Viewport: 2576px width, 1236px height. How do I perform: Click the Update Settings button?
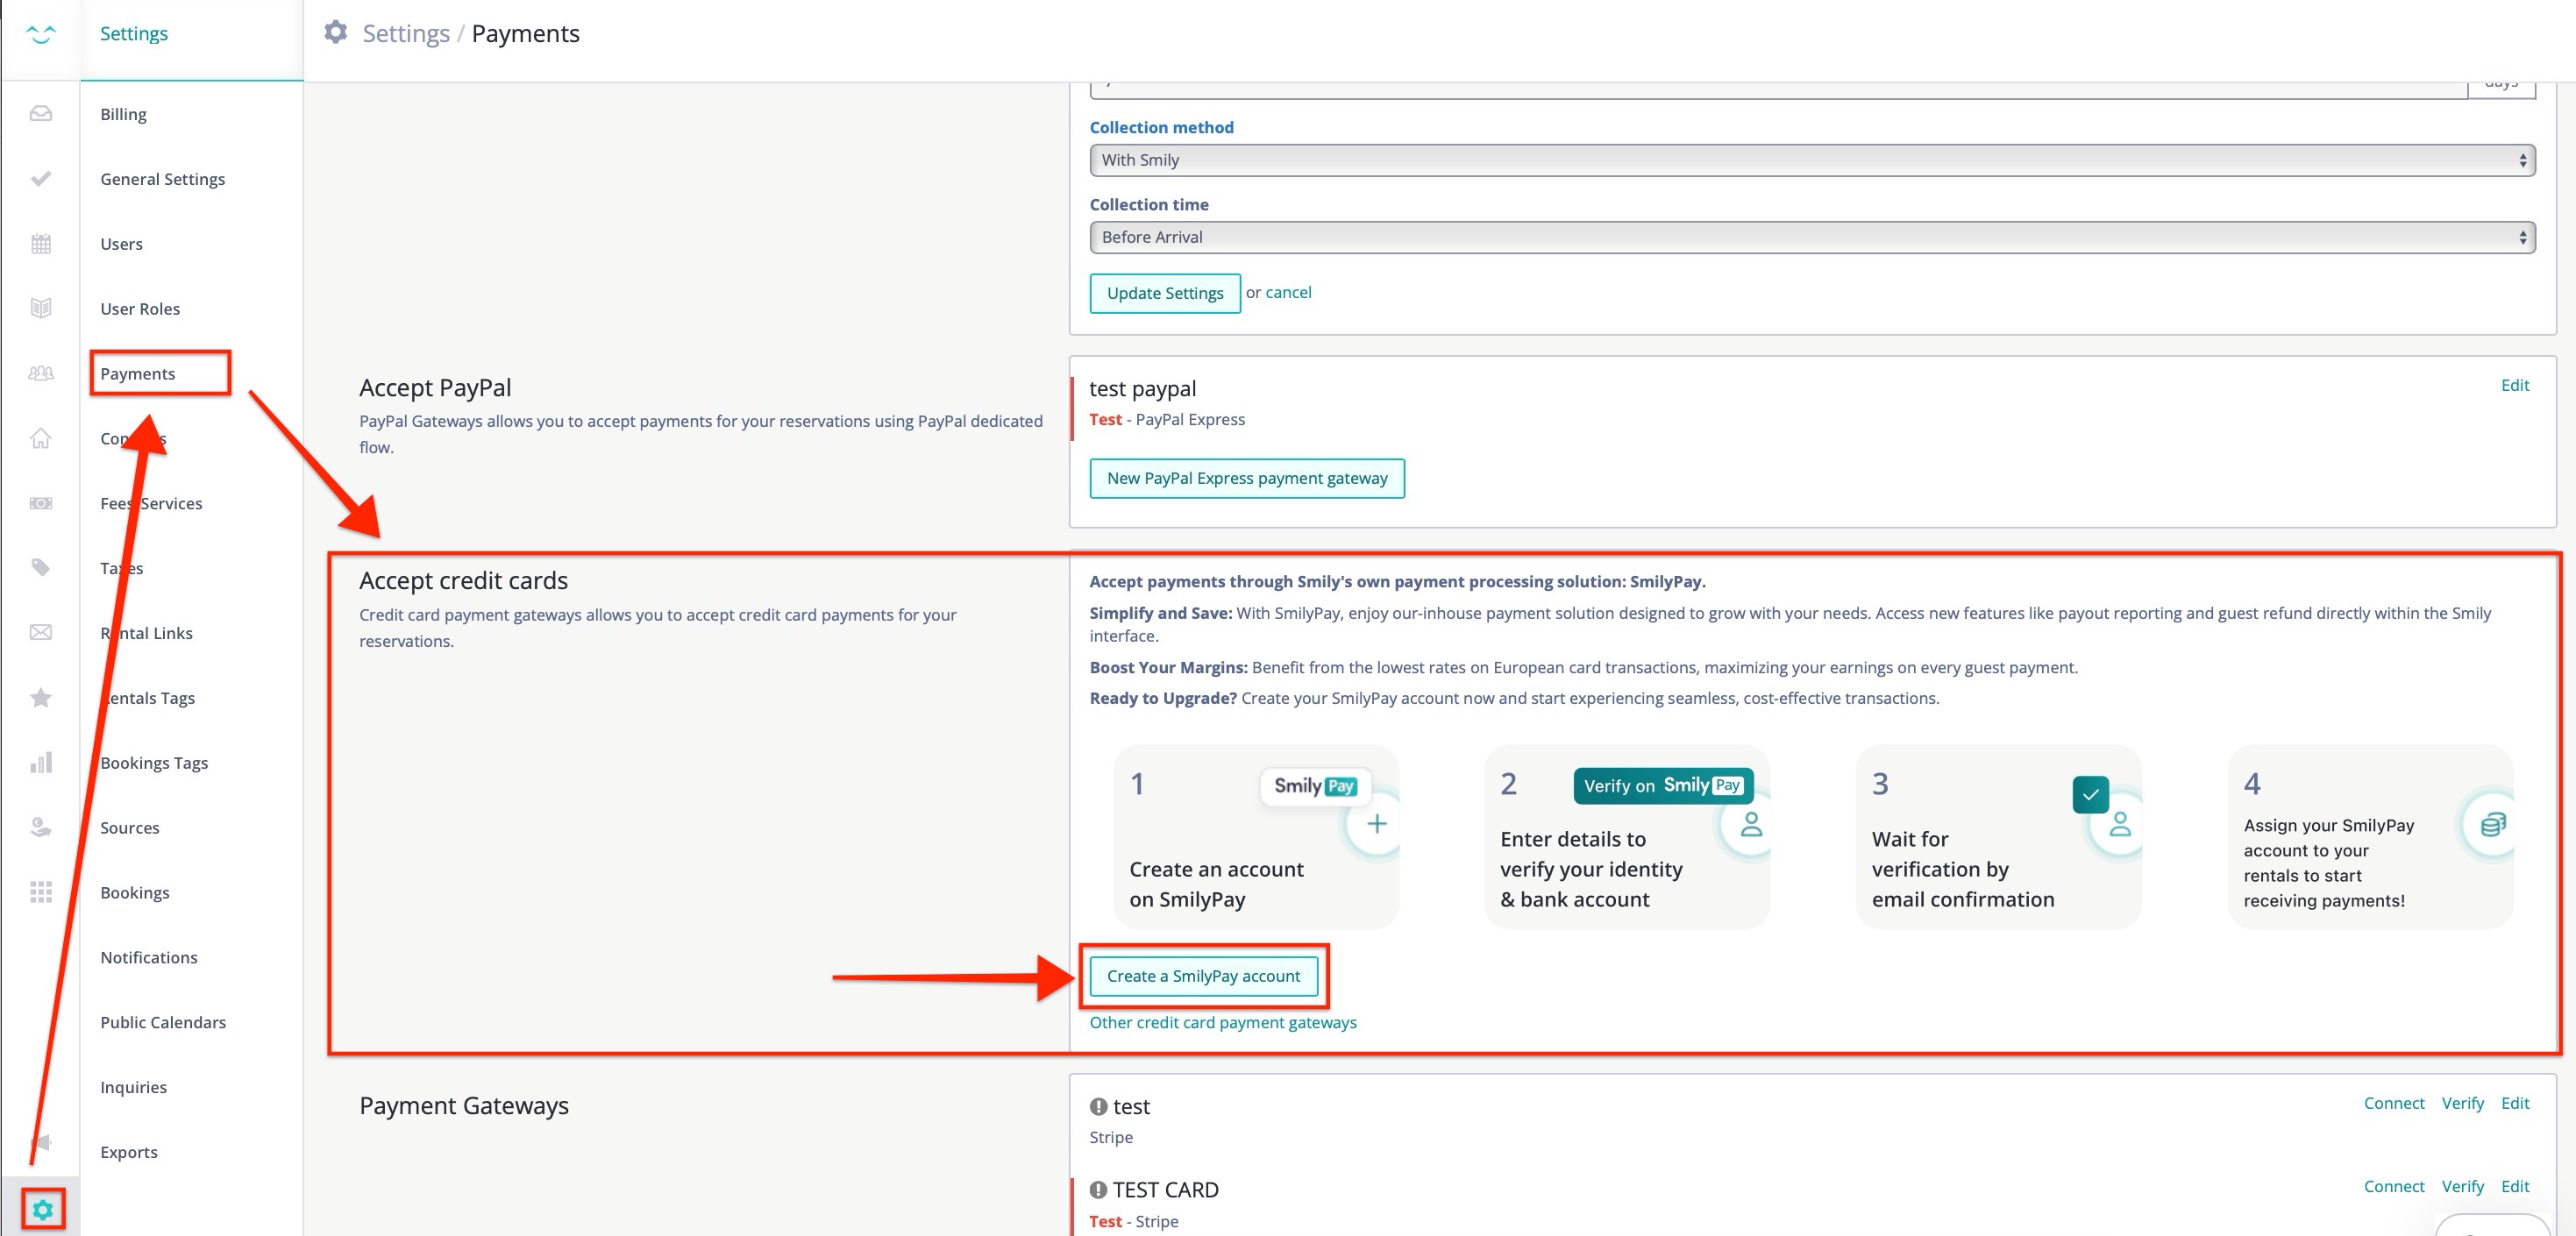tap(1165, 293)
